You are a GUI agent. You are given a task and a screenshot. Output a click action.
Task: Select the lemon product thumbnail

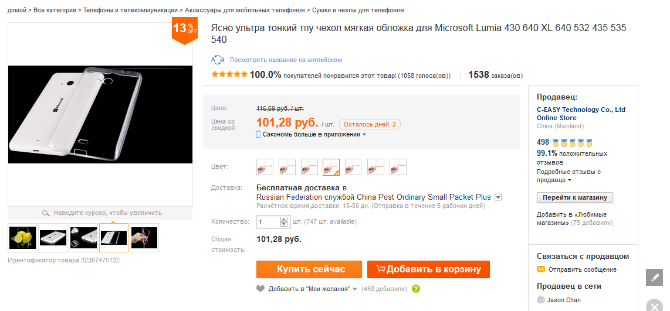click(23, 237)
